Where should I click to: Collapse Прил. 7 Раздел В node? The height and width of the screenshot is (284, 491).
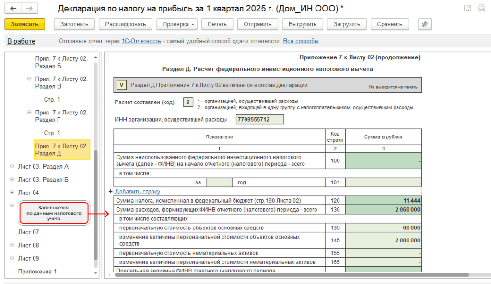29,79
